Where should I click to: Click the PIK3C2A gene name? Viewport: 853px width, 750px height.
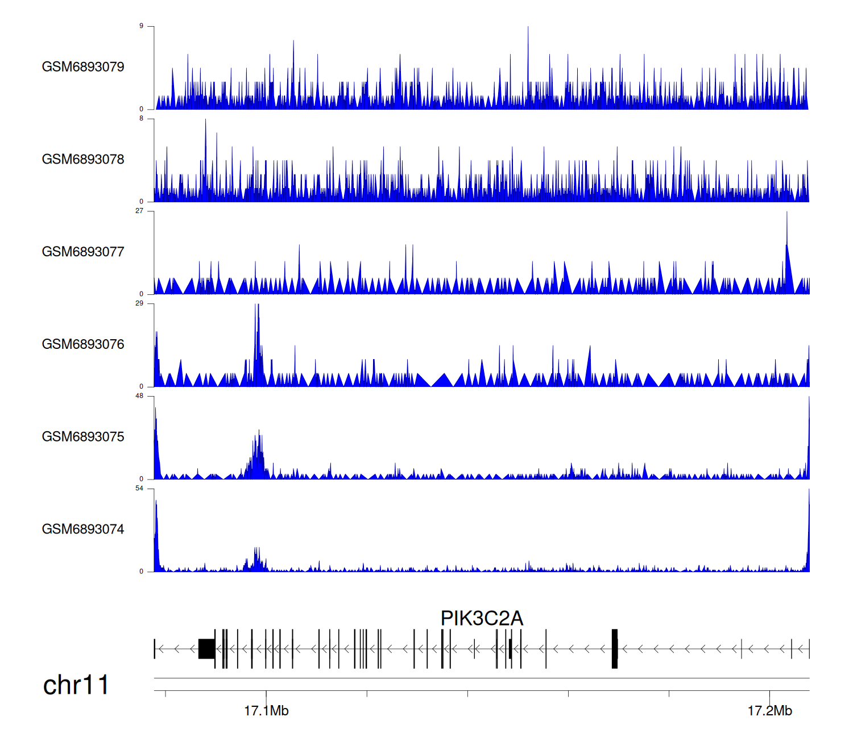coord(482,618)
